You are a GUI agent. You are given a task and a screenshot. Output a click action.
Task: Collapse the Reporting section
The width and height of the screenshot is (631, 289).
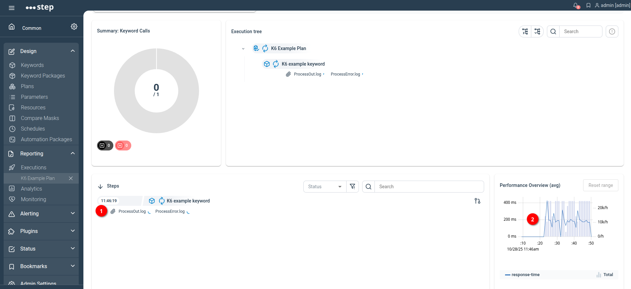coord(73,153)
